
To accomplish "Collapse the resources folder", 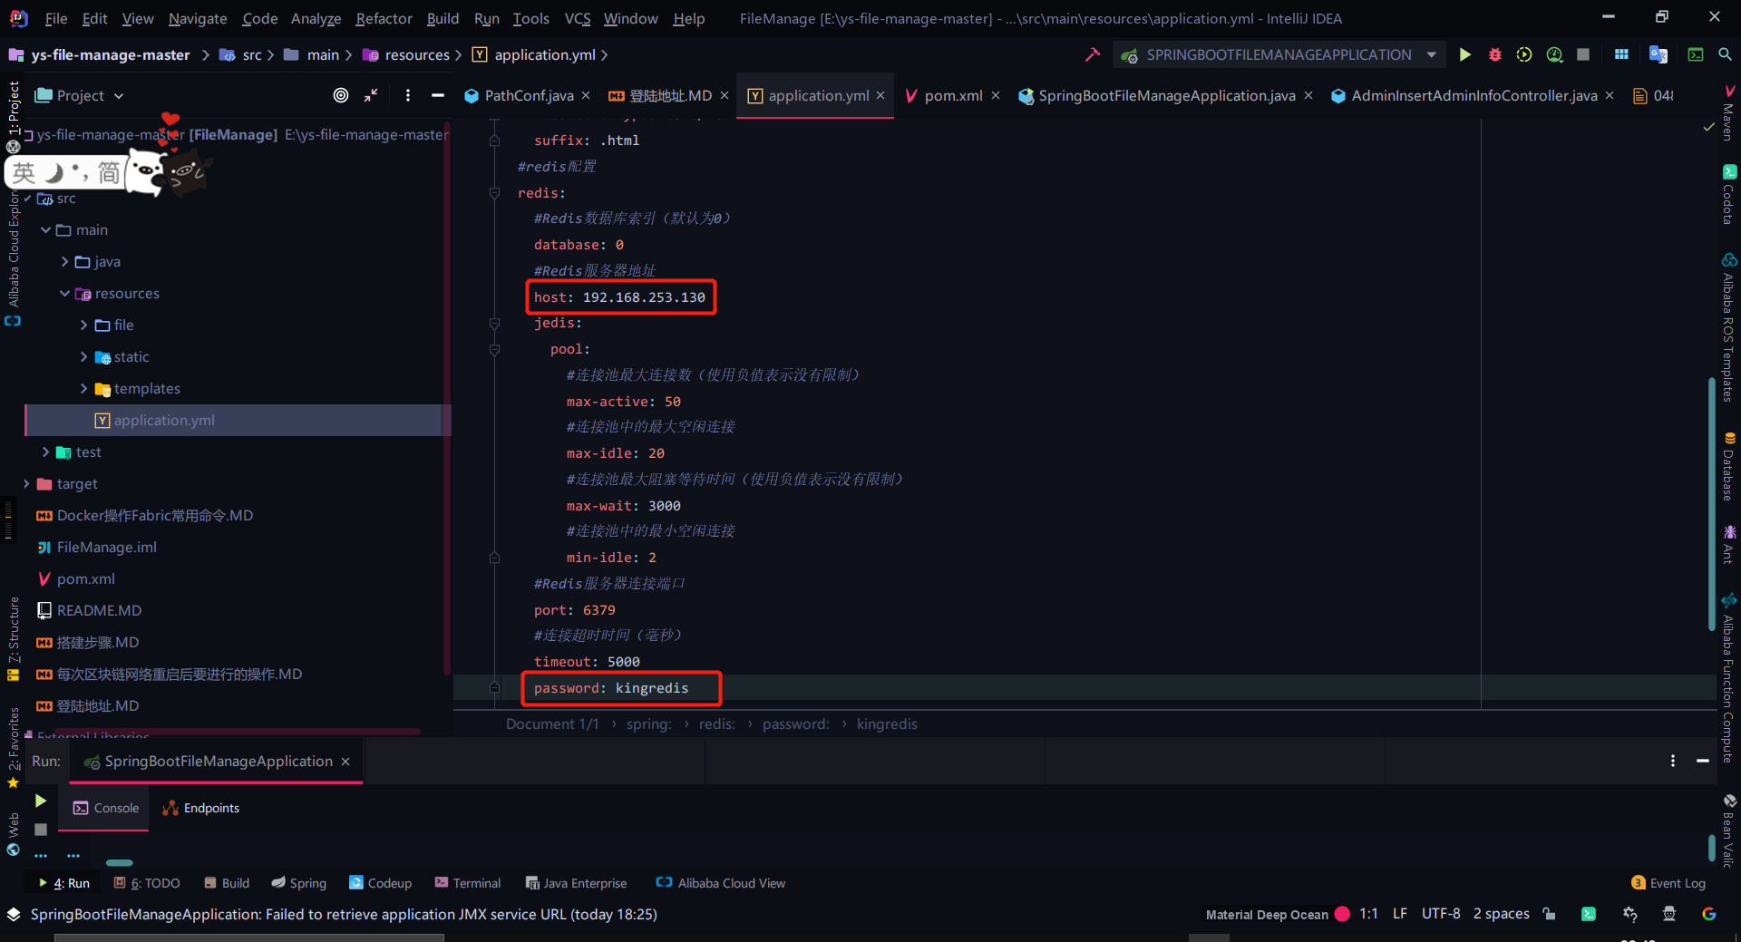I will point(64,293).
